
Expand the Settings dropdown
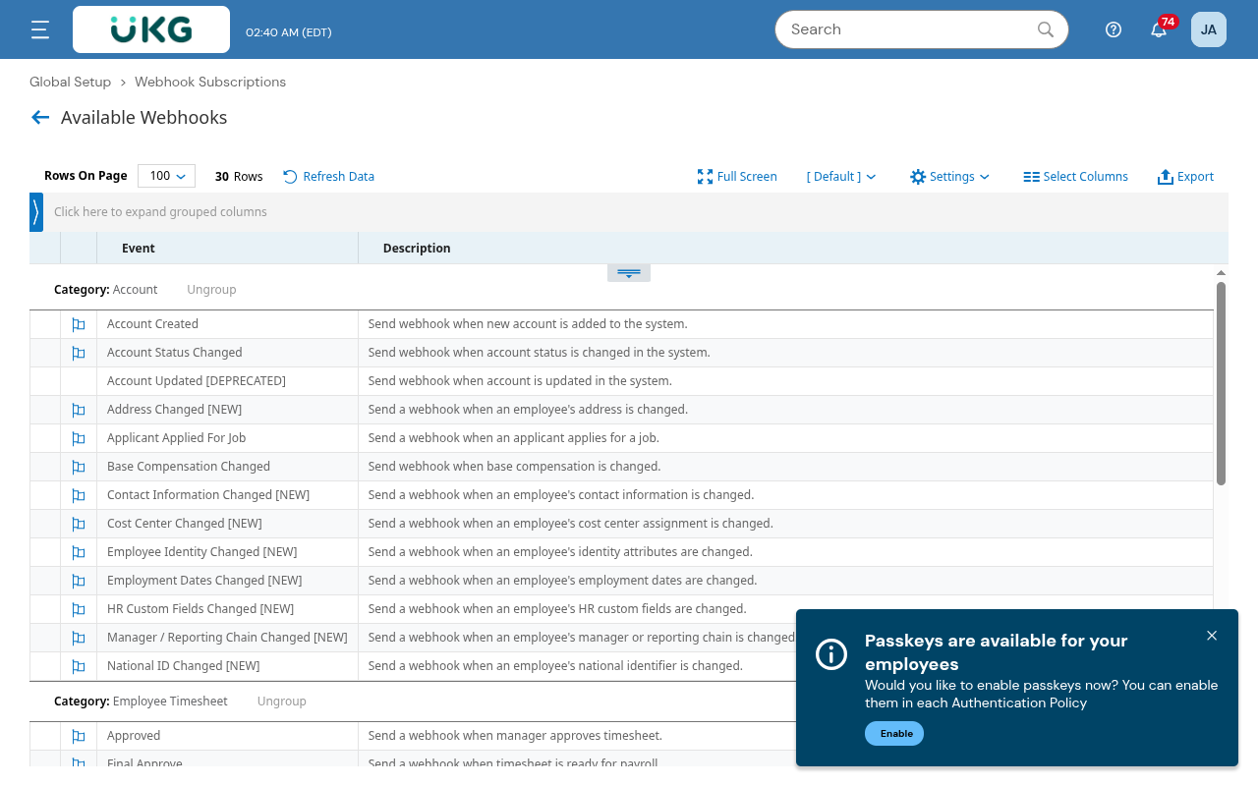pyautogui.click(x=949, y=177)
